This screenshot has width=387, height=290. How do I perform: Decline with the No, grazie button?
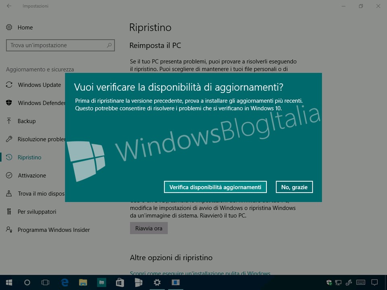click(294, 187)
